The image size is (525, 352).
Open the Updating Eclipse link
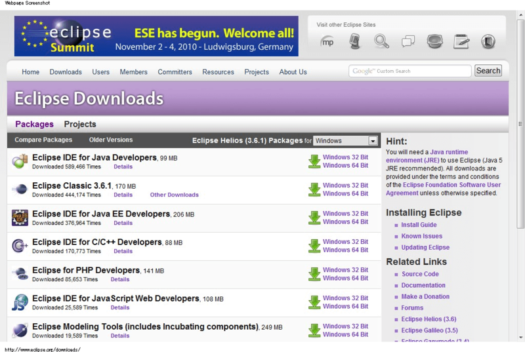[425, 247]
